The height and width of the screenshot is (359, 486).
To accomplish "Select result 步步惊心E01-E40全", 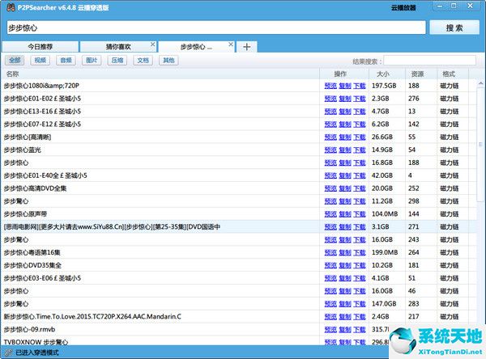I will [x=45, y=175].
